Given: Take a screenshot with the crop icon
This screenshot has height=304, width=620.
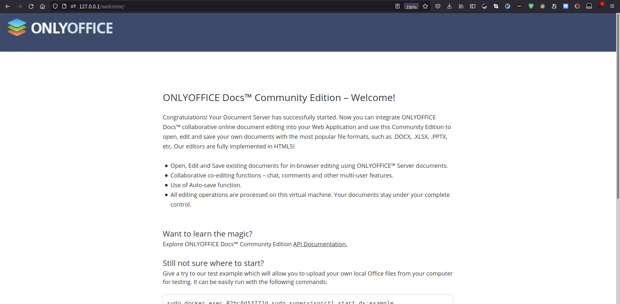Looking at the screenshot, I should pyautogui.click(x=496, y=6).
